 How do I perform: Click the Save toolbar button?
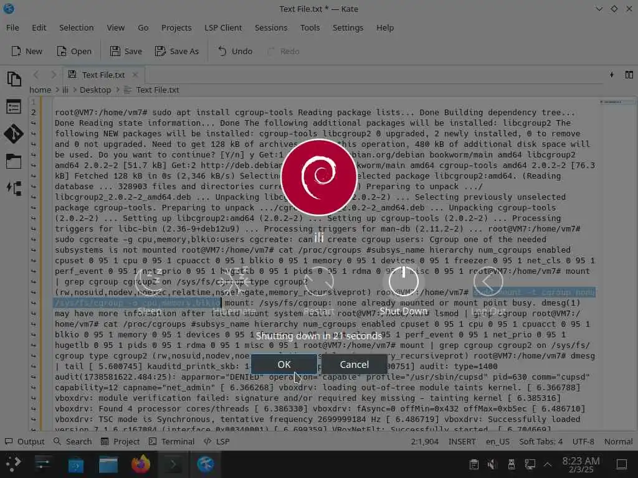pyautogui.click(x=126, y=51)
